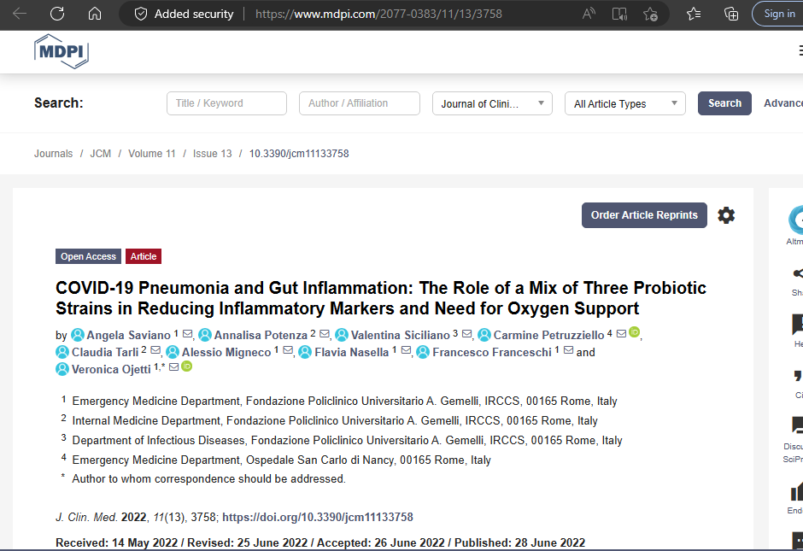
Task: Click the browser back arrow
Action: tap(20, 14)
